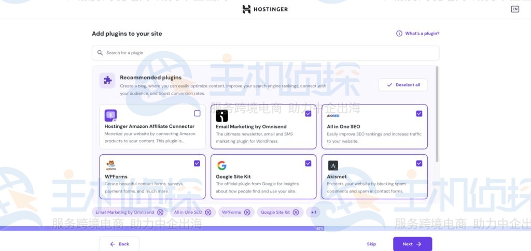Click the Google Site Kit title

(x=233, y=176)
